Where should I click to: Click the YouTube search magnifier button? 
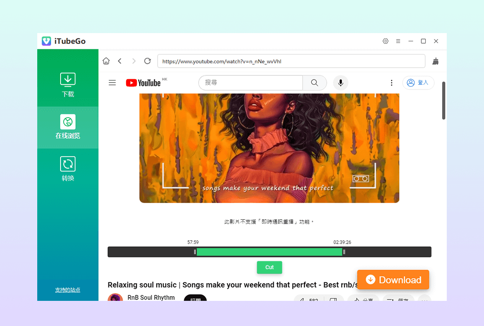pyautogui.click(x=315, y=82)
